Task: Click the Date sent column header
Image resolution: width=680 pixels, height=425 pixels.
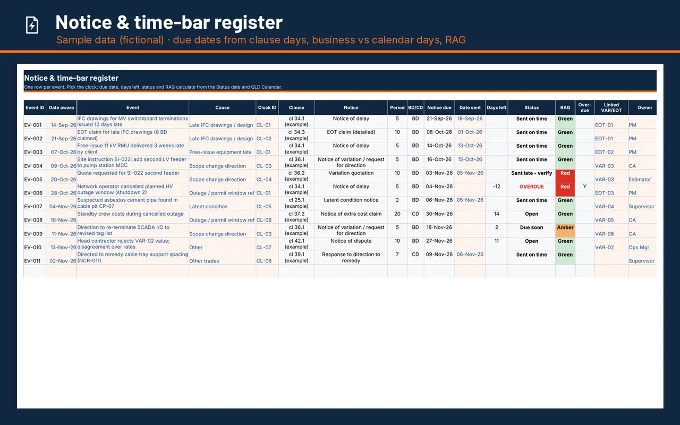Action: 470,107
